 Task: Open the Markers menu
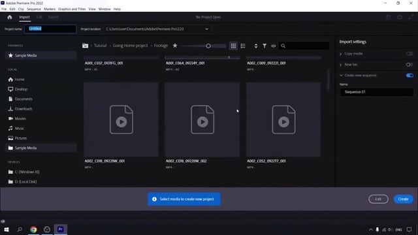50,9
